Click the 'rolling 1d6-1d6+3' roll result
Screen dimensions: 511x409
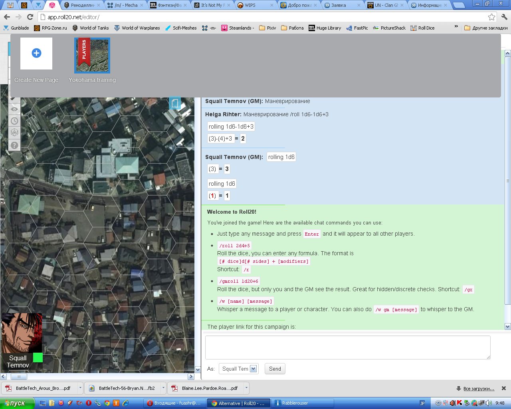coord(231,127)
